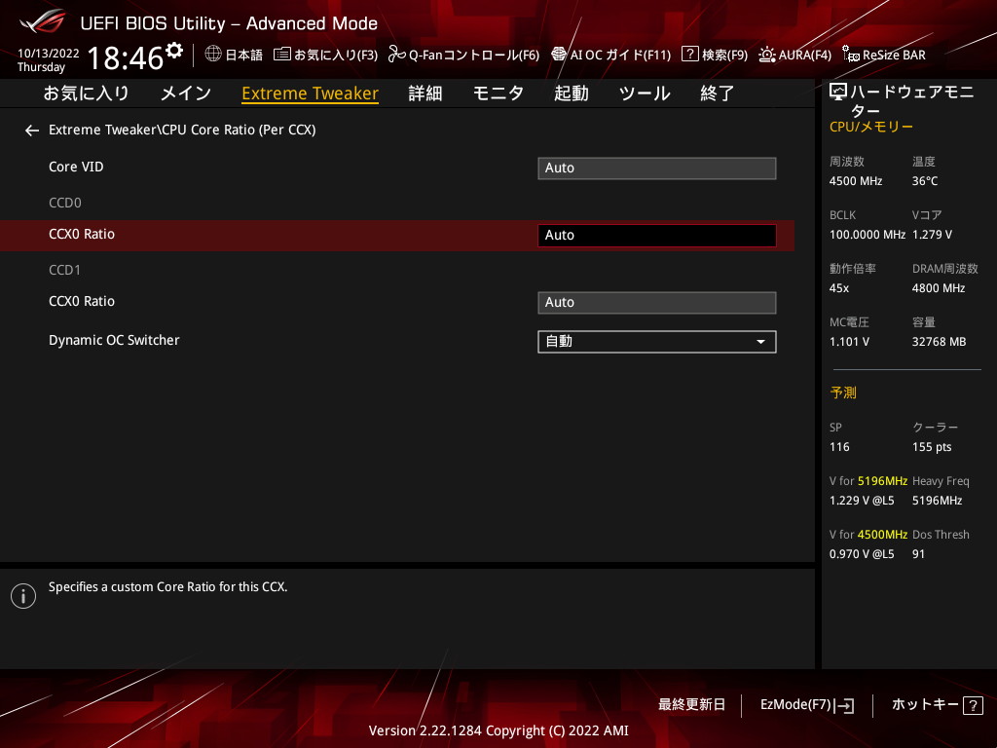Select the Dynamic OC Switcher label

tap(114, 340)
